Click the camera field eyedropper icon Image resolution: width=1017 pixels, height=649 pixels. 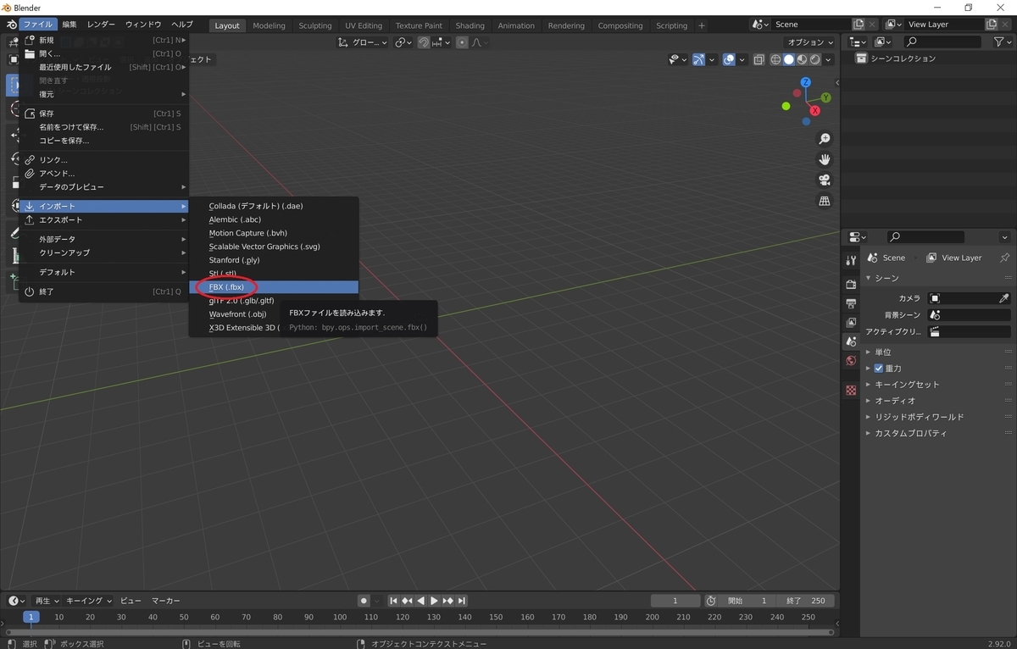click(1003, 298)
